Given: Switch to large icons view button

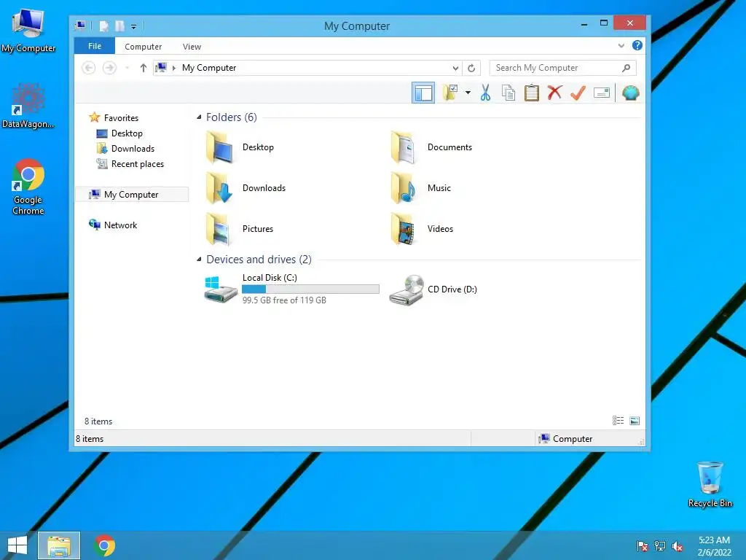Looking at the screenshot, I should (x=635, y=421).
